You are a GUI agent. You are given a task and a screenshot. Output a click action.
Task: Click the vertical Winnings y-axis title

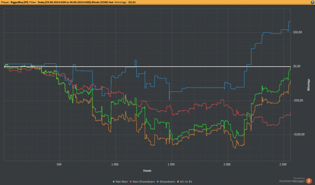point(309,85)
